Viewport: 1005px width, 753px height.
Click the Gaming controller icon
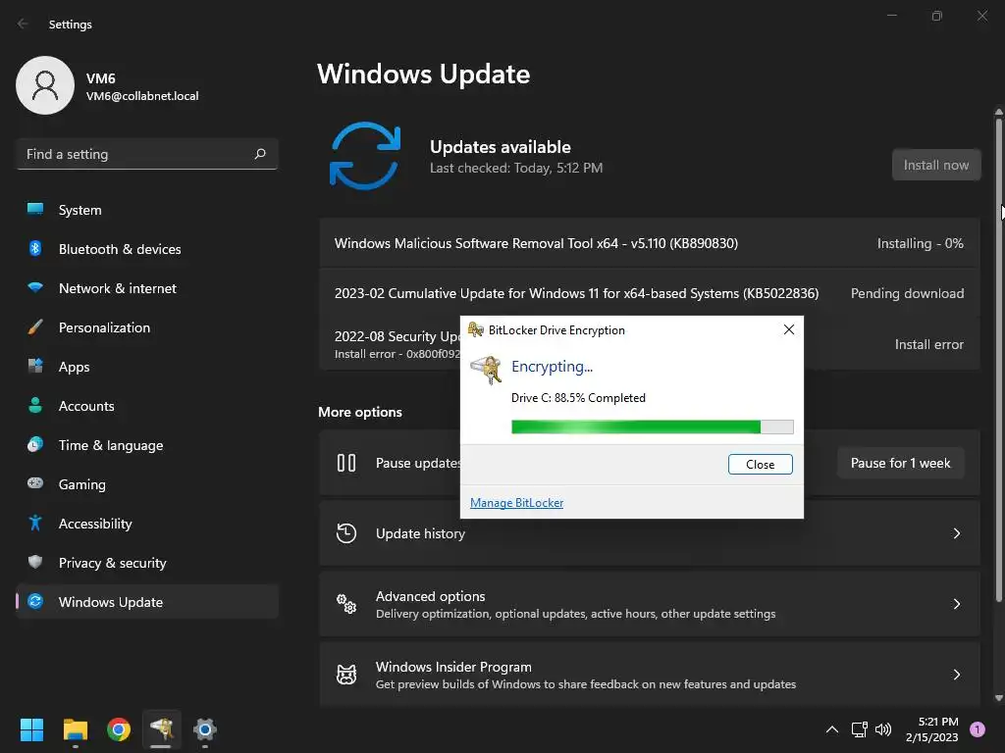pos(35,483)
